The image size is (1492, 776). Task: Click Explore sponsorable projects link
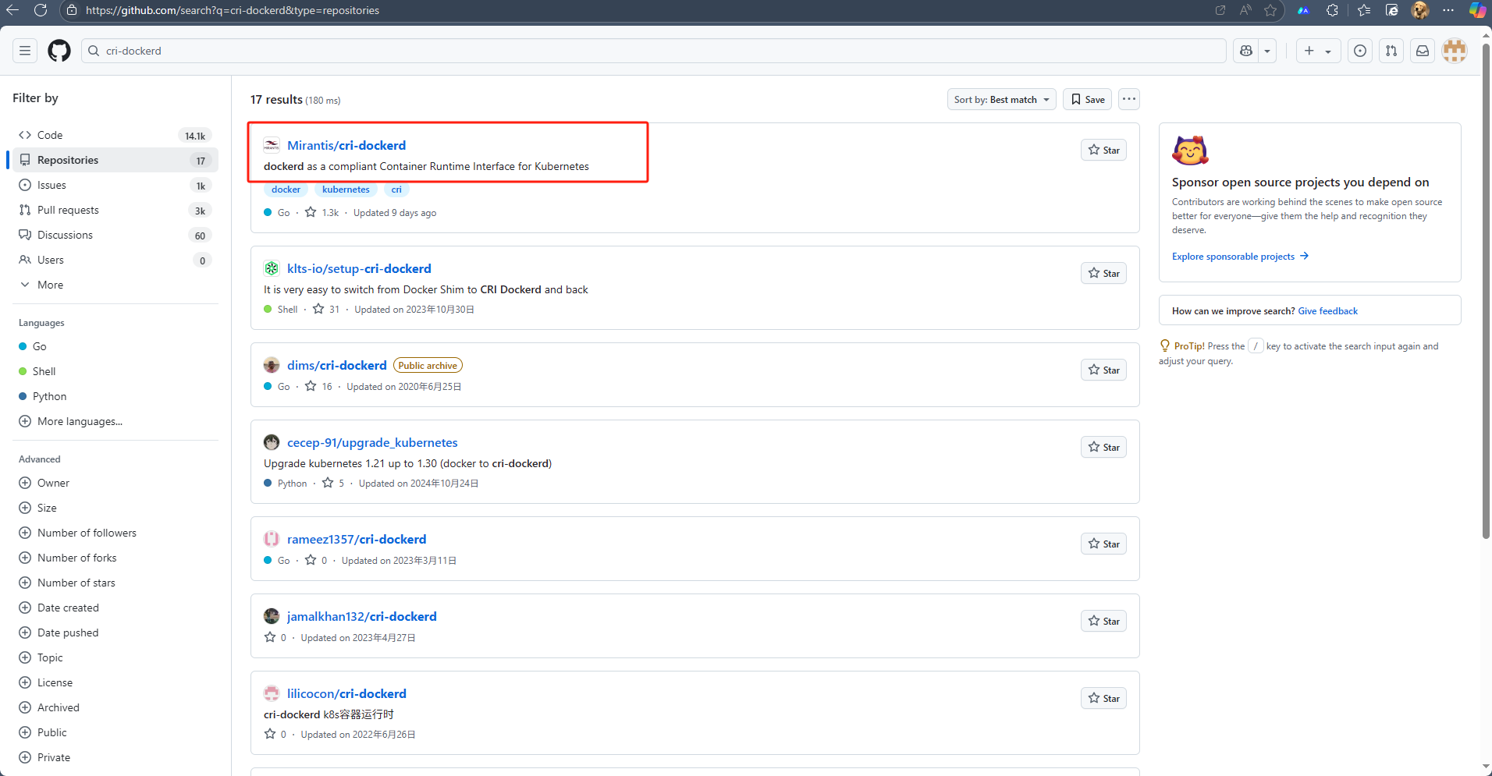pos(1240,257)
